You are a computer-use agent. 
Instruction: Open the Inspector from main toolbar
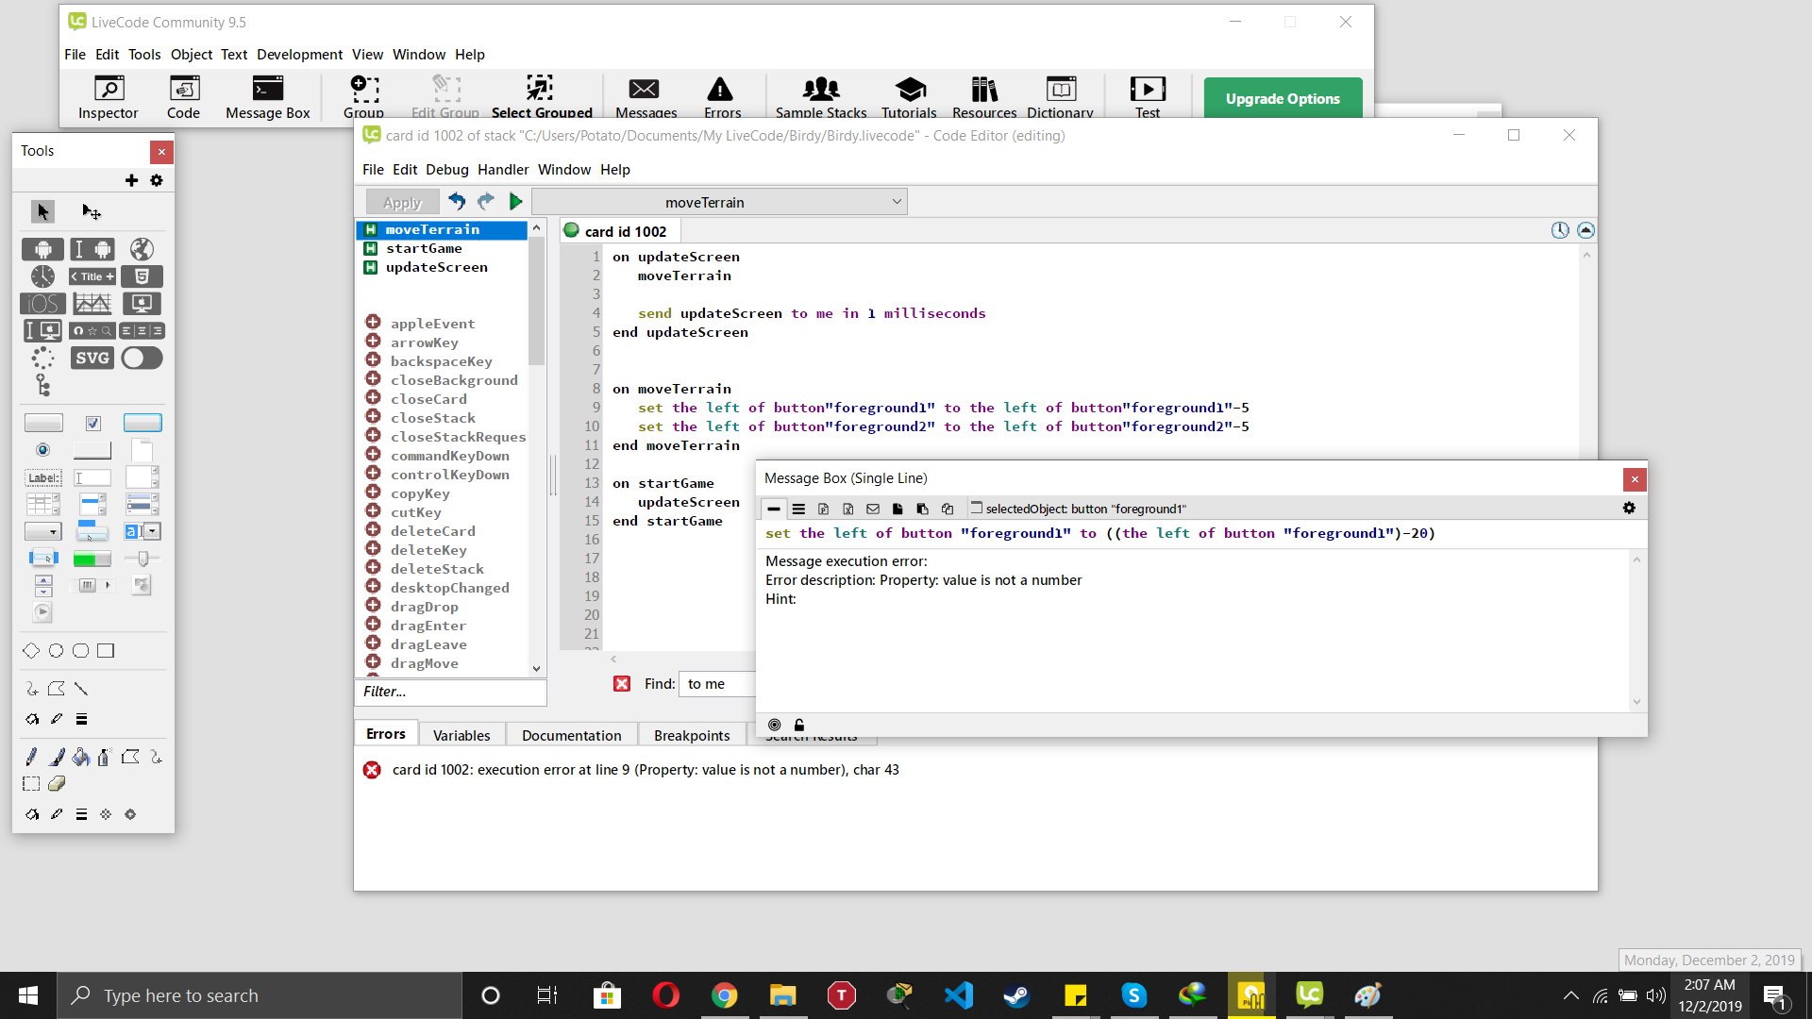pyautogui.click(x=109, y=97)
